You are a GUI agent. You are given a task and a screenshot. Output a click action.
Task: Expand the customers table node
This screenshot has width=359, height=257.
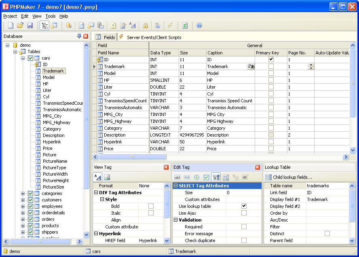23,200
